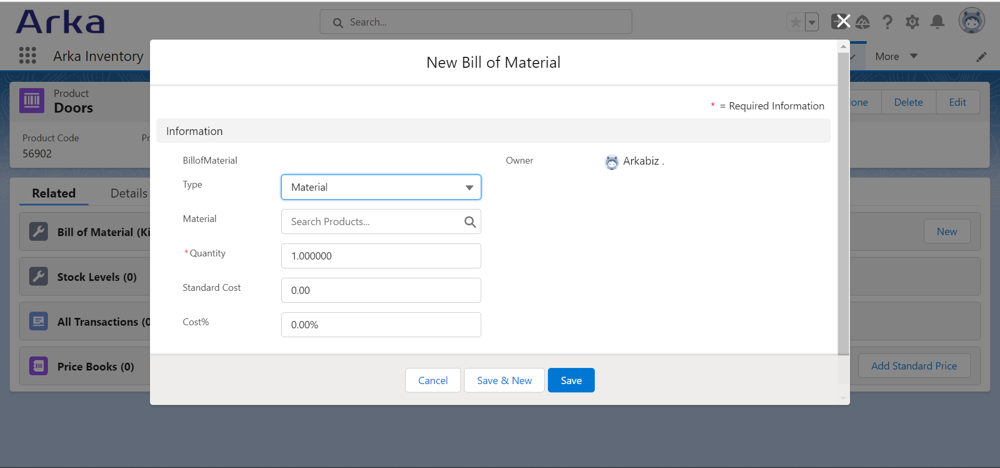
Task: Click the Price Books icon
Action: [39, 366]
